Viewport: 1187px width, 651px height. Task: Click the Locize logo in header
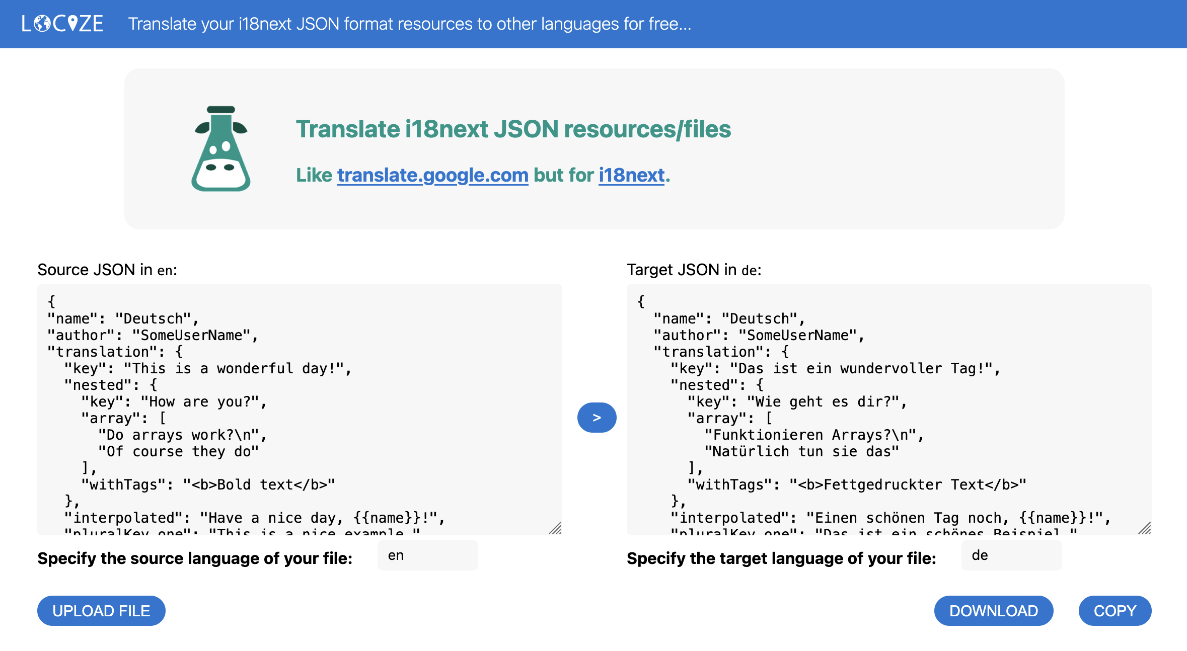[62, 24]
